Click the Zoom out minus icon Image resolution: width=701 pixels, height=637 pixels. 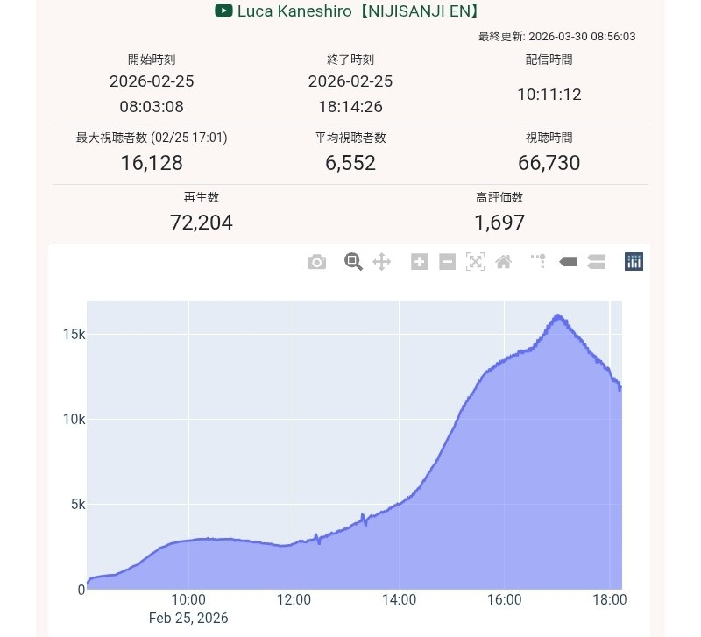[x=447, y=261]
